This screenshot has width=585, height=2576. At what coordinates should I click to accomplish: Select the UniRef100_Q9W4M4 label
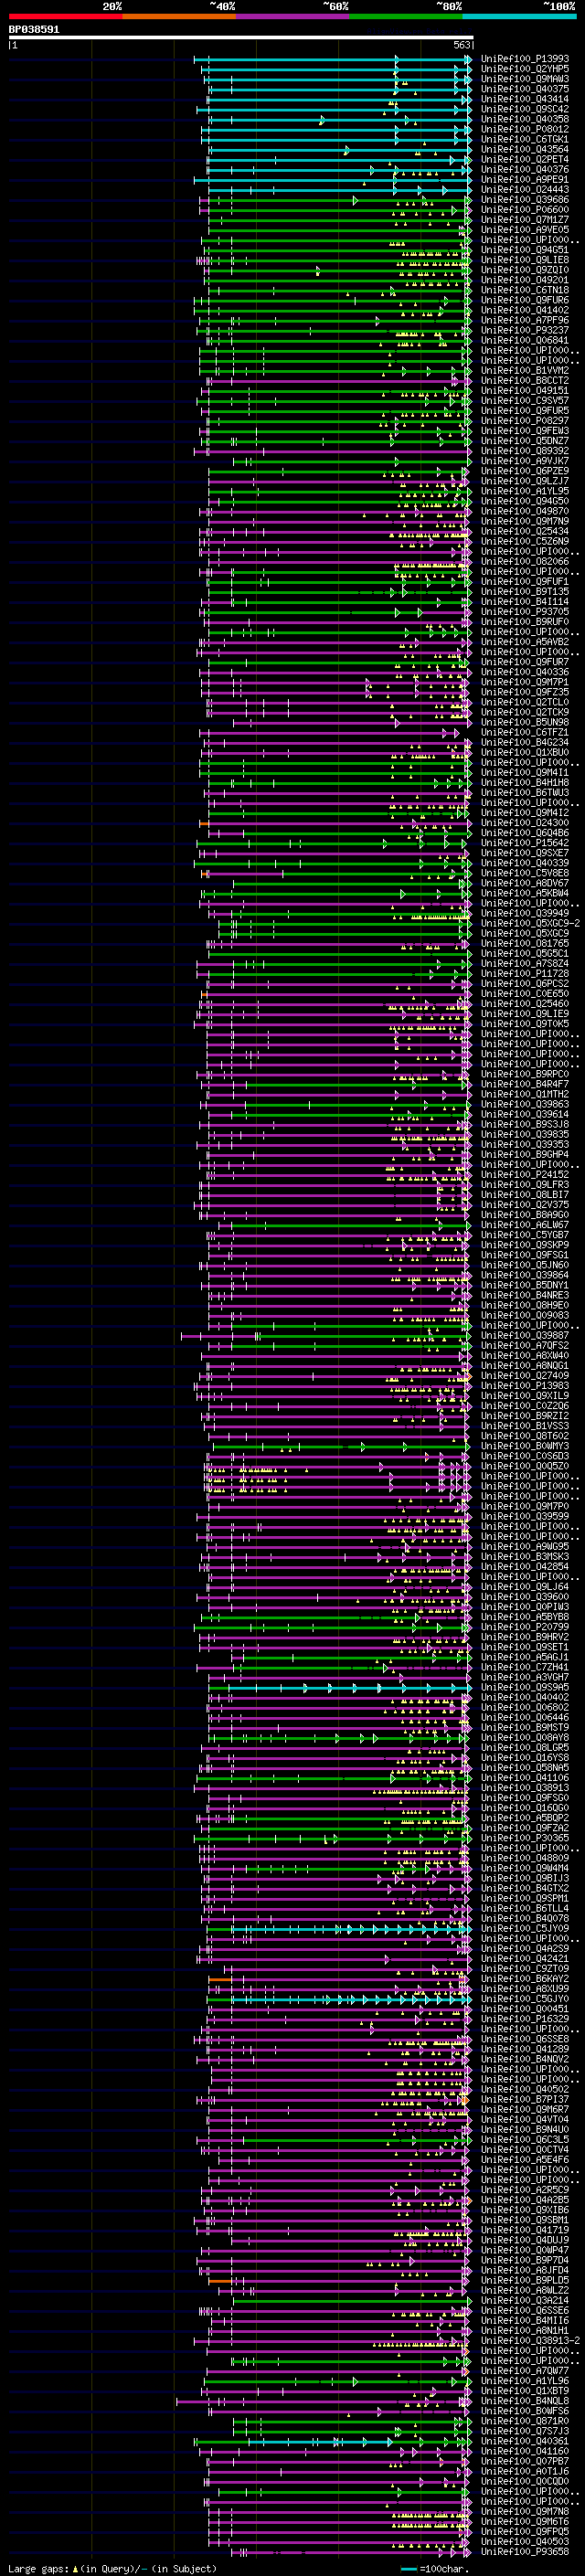(525, 1868)
